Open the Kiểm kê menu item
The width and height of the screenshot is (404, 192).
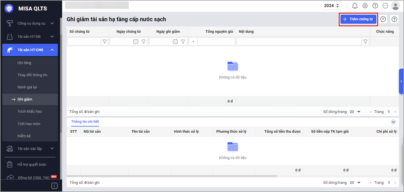pyautogui.click(x=24, y=136)
